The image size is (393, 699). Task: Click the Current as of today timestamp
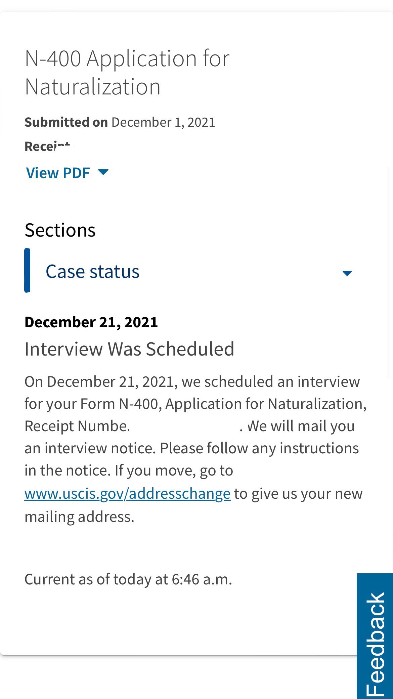click(128, 579)
